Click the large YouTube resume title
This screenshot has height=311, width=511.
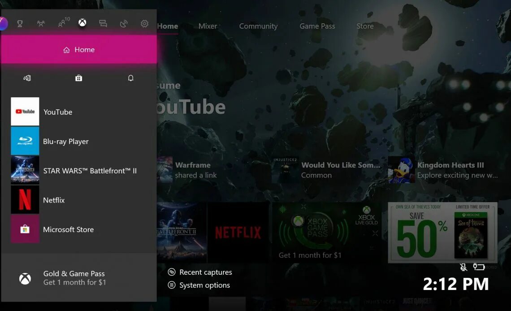191,107
